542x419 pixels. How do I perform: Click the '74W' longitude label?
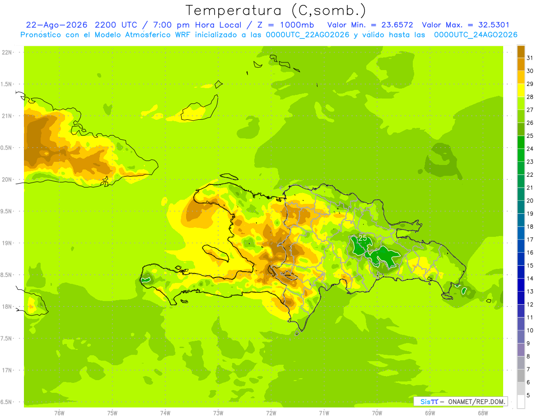click(165, 413)
